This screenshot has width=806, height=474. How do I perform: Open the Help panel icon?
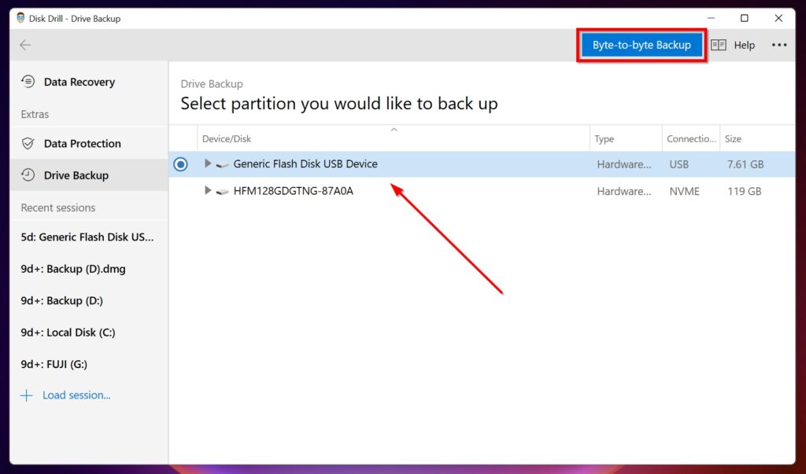click(717, 45)
